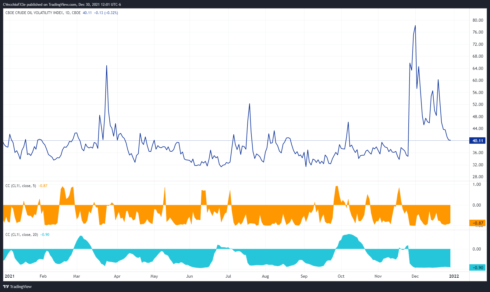Click the Nov label on time axis
Screen dimensions: 490x292
coord(378,276)
